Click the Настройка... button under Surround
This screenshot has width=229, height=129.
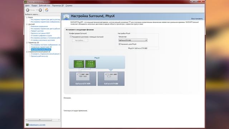(80, 40)
